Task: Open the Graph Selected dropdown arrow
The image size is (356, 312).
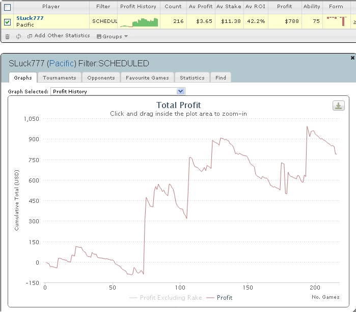Action: click(x=180, y=91)
